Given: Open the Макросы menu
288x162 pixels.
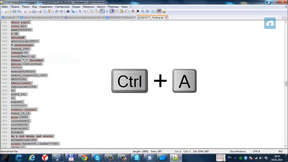Looking at the screenshot, I should click(89, 7).
